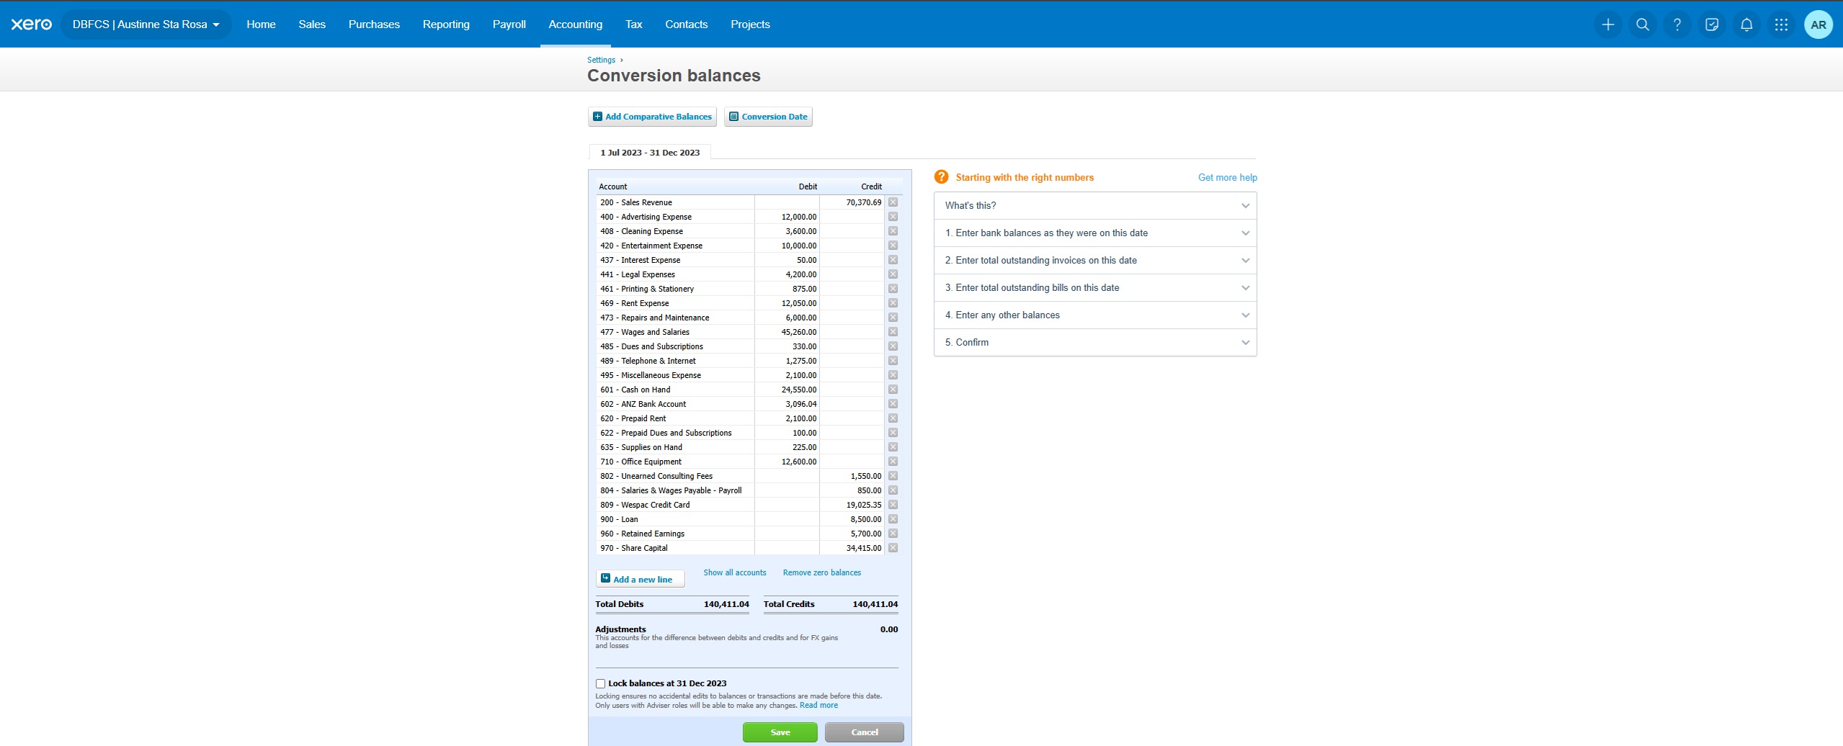The width and height of the screenshot is (1843, 746).
Task: Click the Show all accounts link
Action: [735, 573]
